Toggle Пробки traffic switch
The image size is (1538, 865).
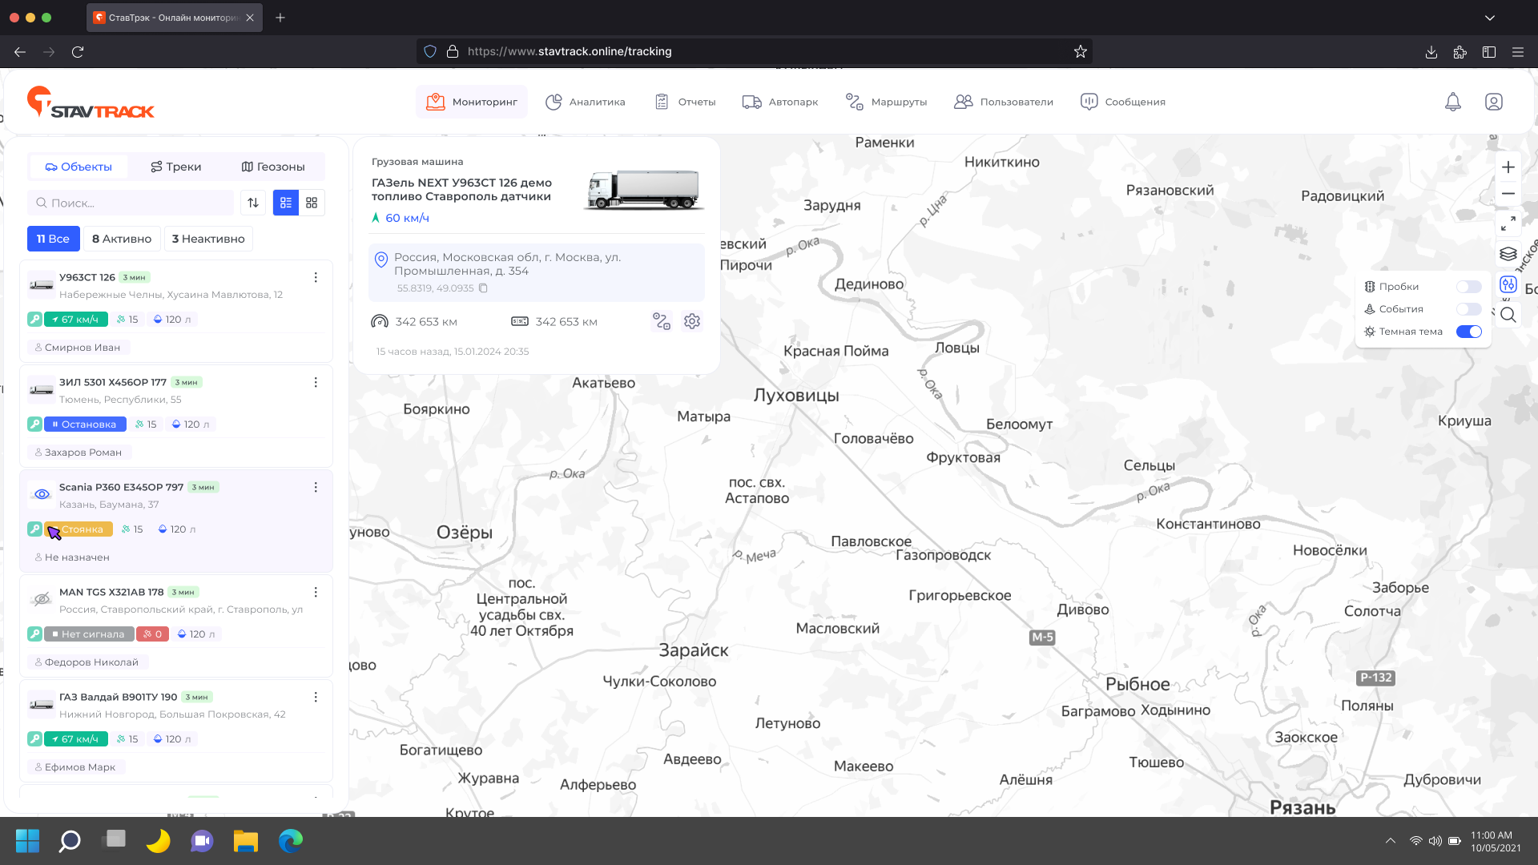click(1469, 287)
